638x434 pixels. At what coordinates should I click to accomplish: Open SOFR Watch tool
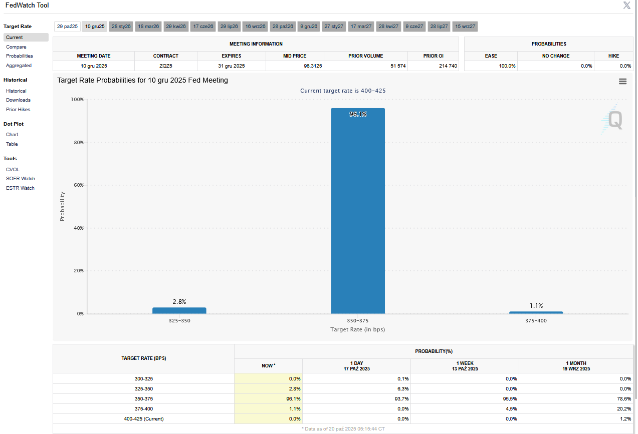click(21, 179)
